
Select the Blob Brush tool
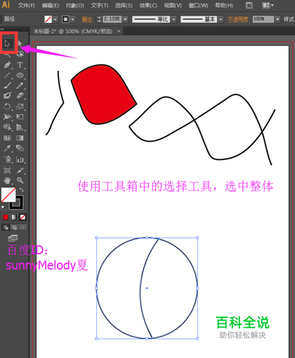7,96
